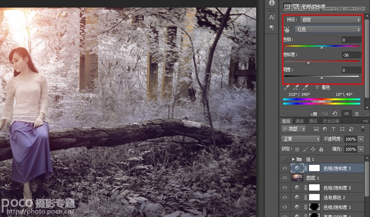Screen dimensions: 370x217
Task: Click the delete adjustment trash icon
Action: [x=357, y=113]
